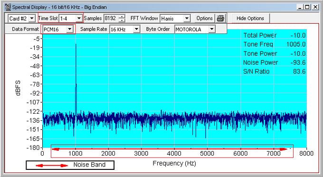Click the printer icon
Screen dimensions: 323x177
coord(220,19)
